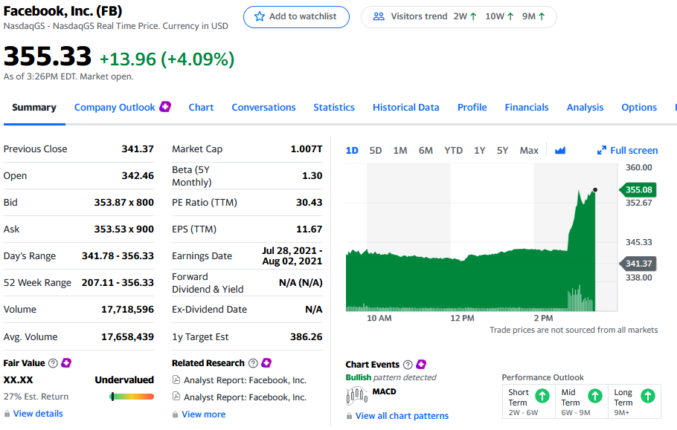Viewport: 677px width, 430px height.
Task: Select the Max chart range
Action: pos(529,150)
